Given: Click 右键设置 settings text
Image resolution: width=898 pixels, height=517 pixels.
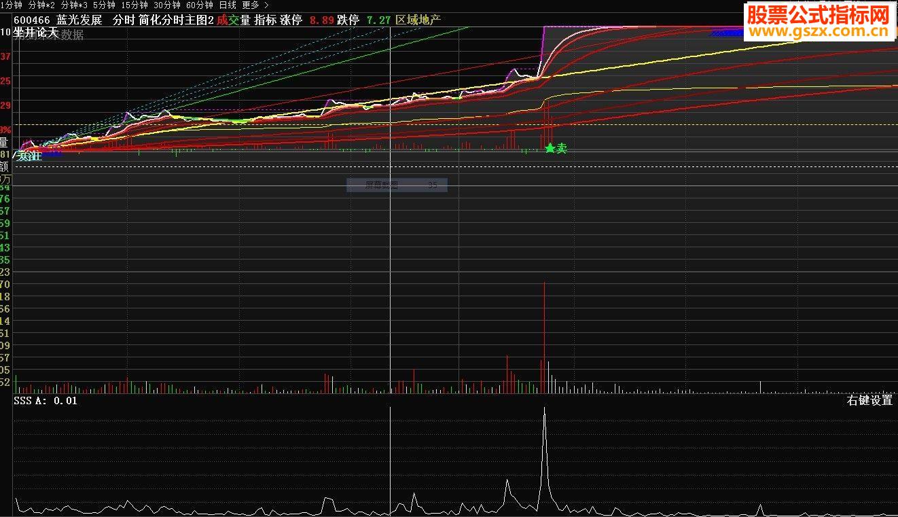Looking at the screenshot, I should tap(869, 401).
